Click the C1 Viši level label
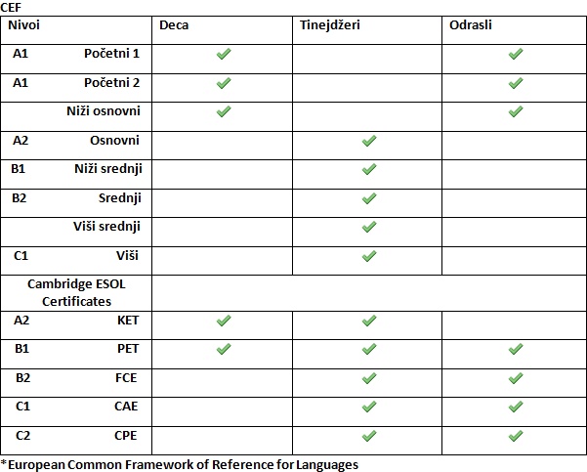 [x=76, y=255]
